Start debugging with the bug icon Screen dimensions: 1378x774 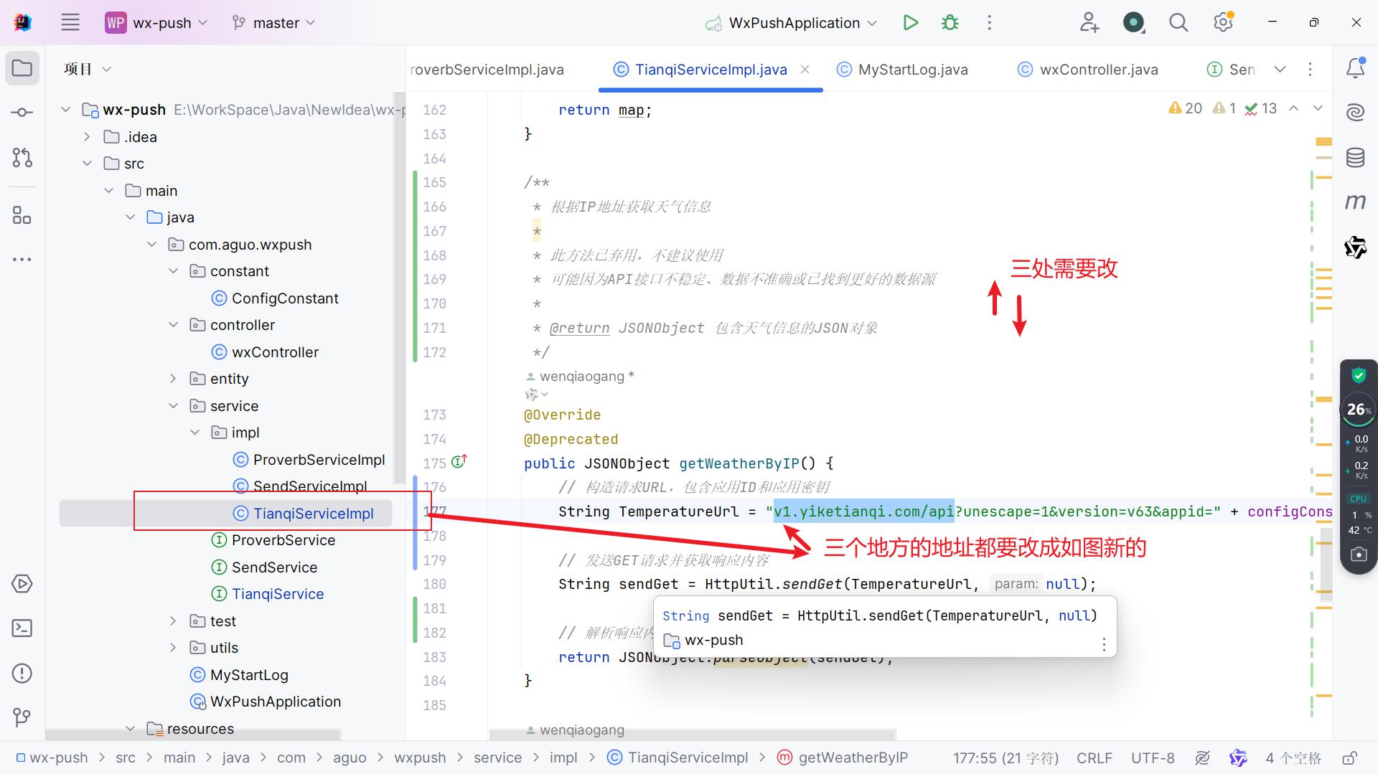tap(950, 22)
